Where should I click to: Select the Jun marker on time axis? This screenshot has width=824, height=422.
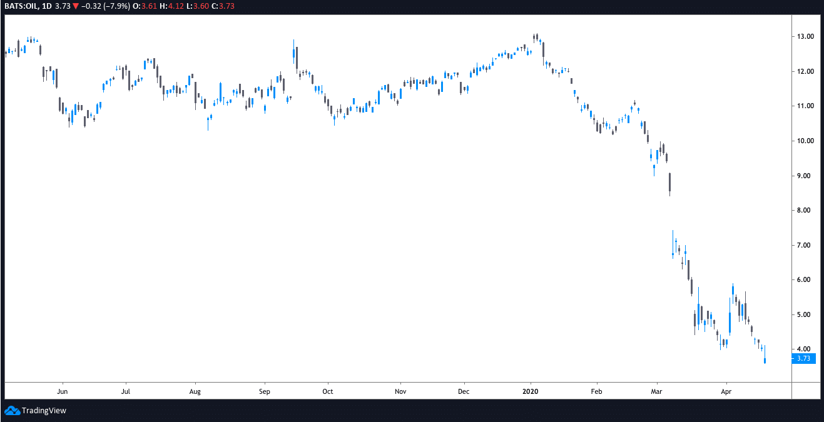62,392
